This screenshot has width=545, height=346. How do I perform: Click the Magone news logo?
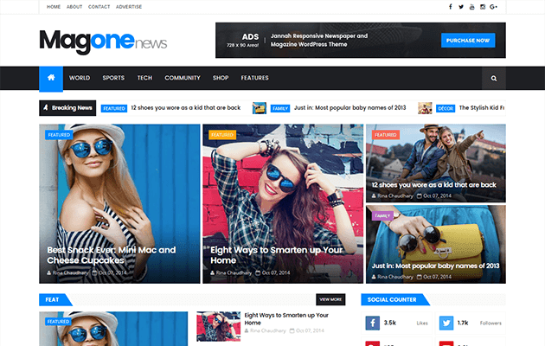point(103,42)
